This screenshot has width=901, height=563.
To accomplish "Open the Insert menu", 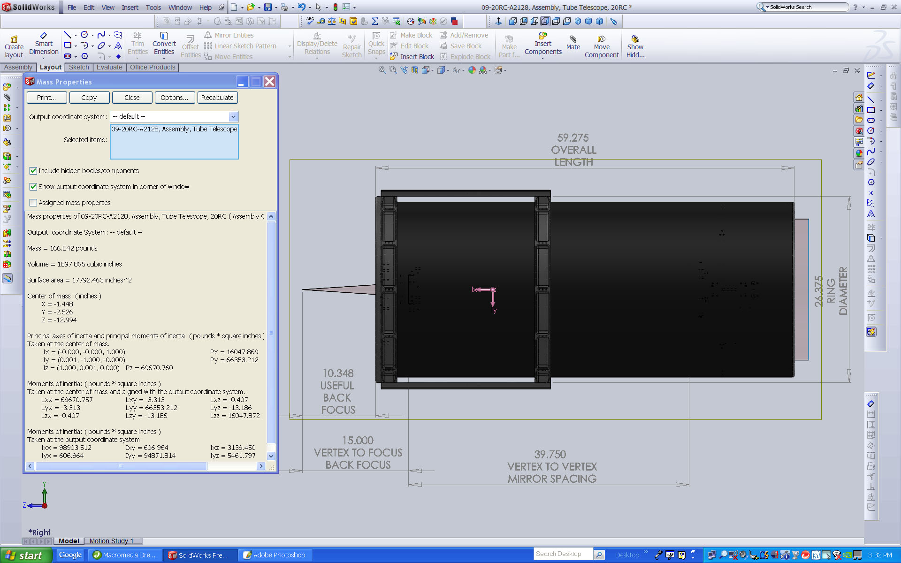I will [130, 8].
